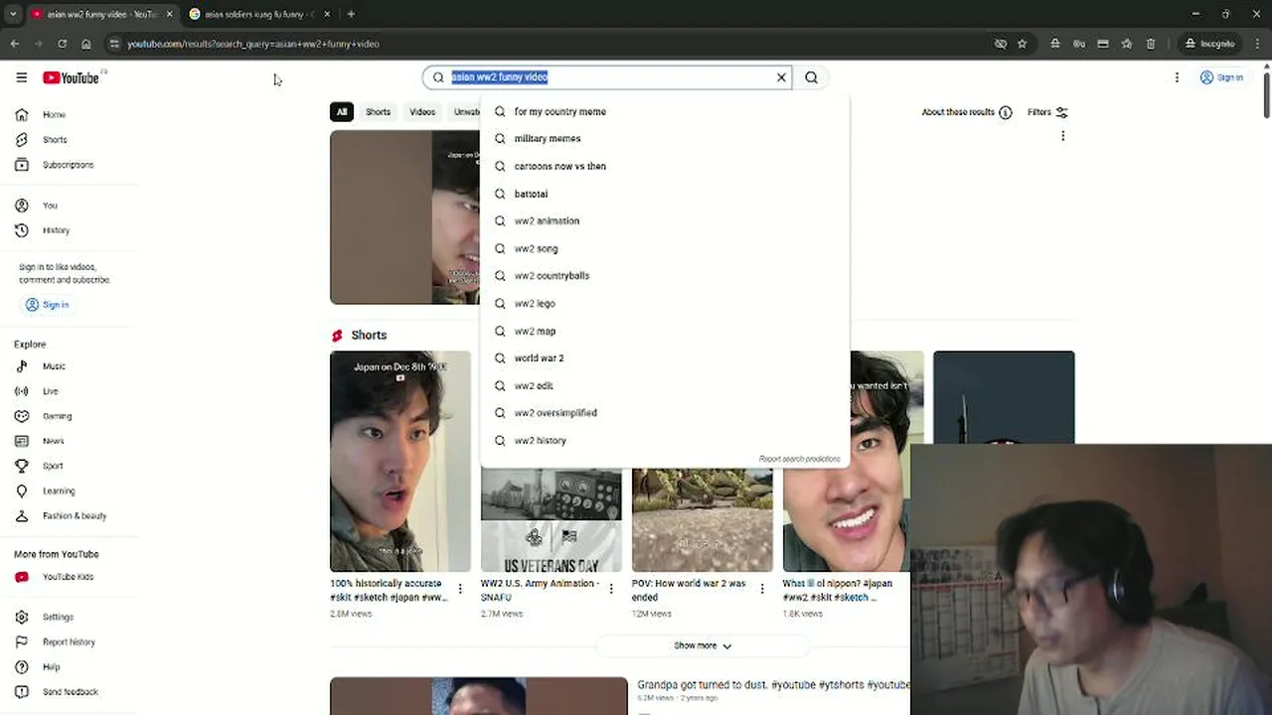Open a new browser tab with plus
Screen dimensions: 1272x715
point(351,14)
